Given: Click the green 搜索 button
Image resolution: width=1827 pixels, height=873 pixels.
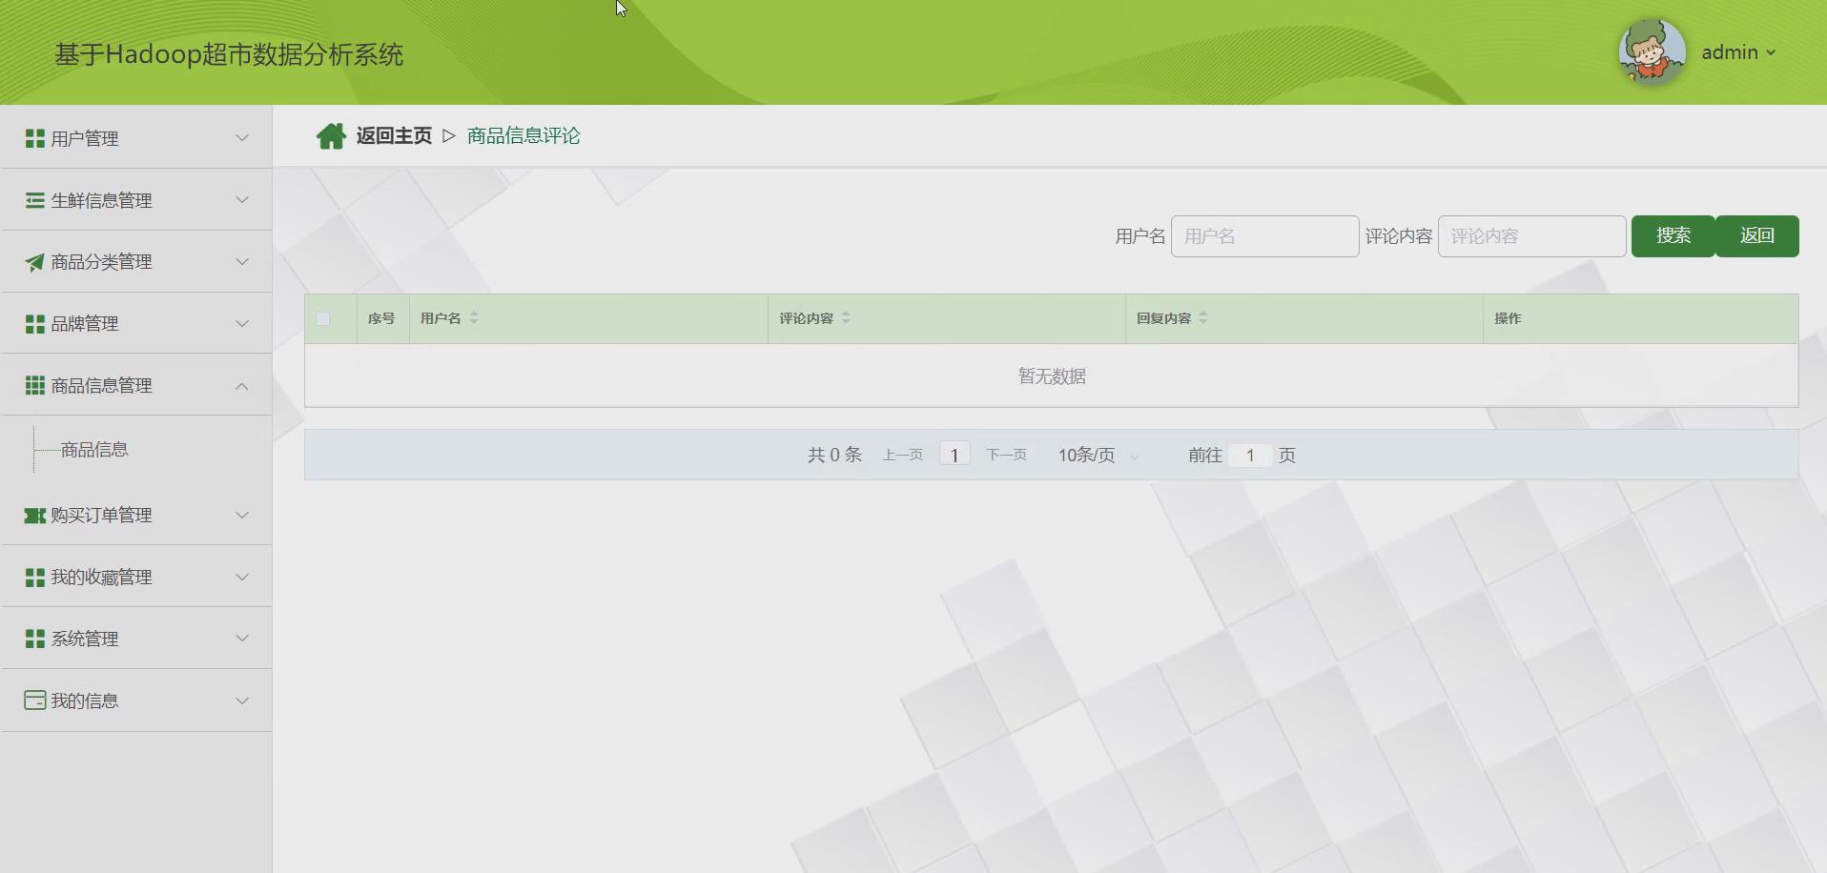Looking at the screenshot, I should pyautogui.click(x=1673, y=236).
